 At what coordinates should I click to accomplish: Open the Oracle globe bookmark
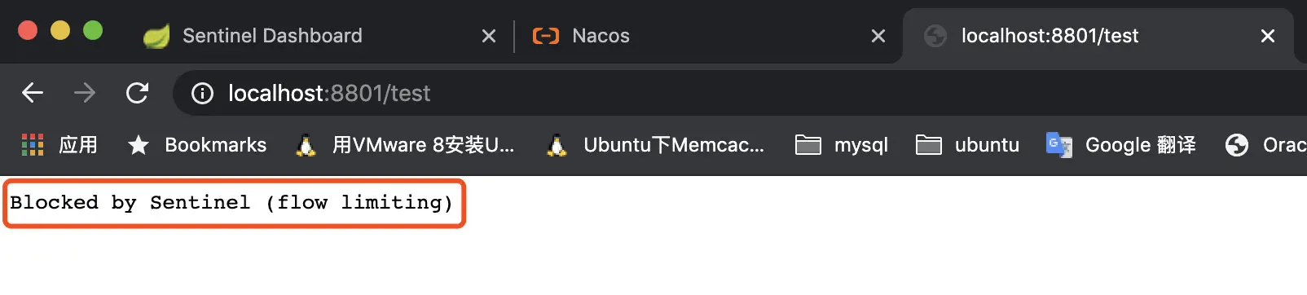click(x=1265, y=145)
